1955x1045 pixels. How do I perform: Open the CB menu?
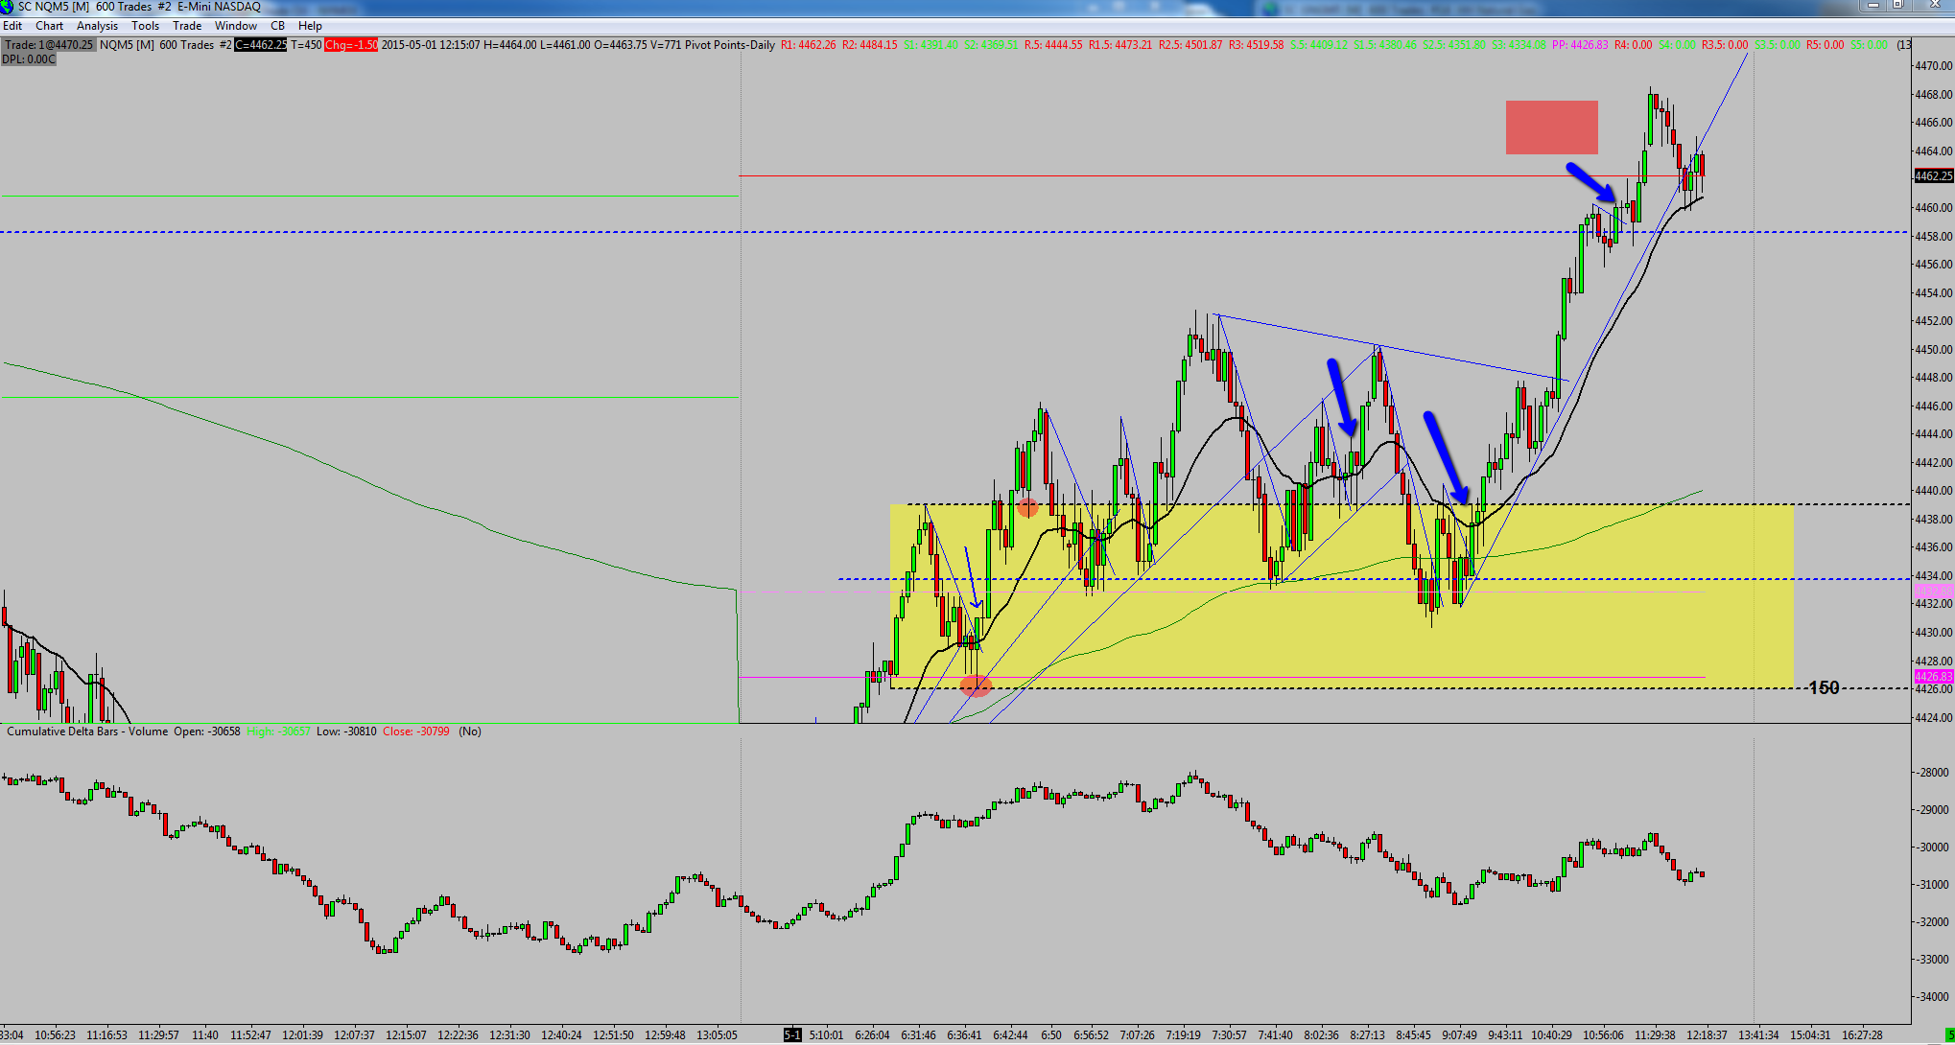[x=277, y=26]
